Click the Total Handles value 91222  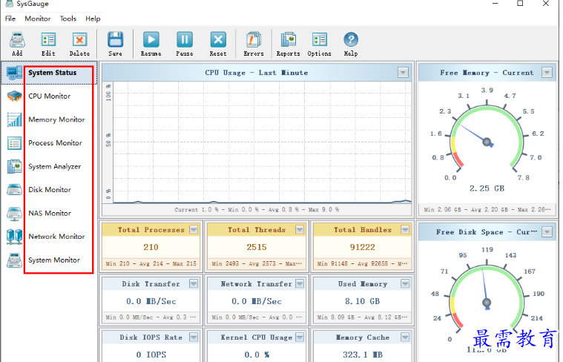(363, 247)
